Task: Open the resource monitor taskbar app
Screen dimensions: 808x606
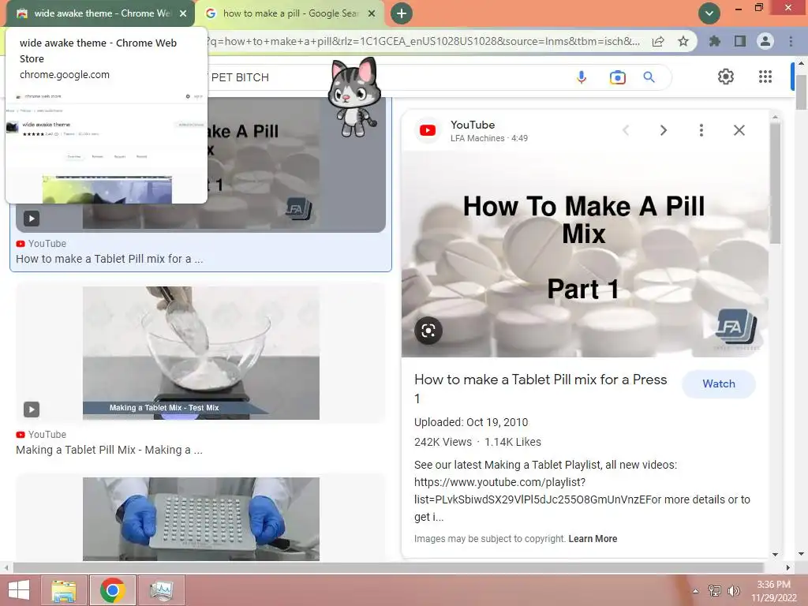Action: tap(162, 590)
